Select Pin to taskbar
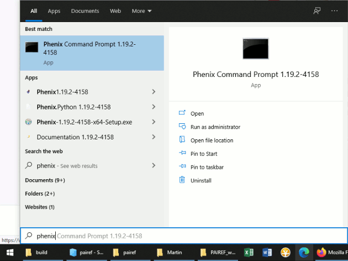 coord(207,167)
